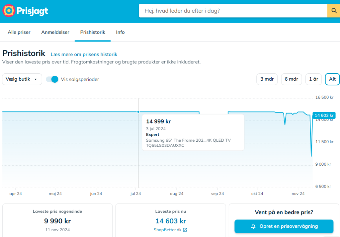Click Opret en prisovervågning button
Viewport: 340px width, 237px height.
coord(284,226)
